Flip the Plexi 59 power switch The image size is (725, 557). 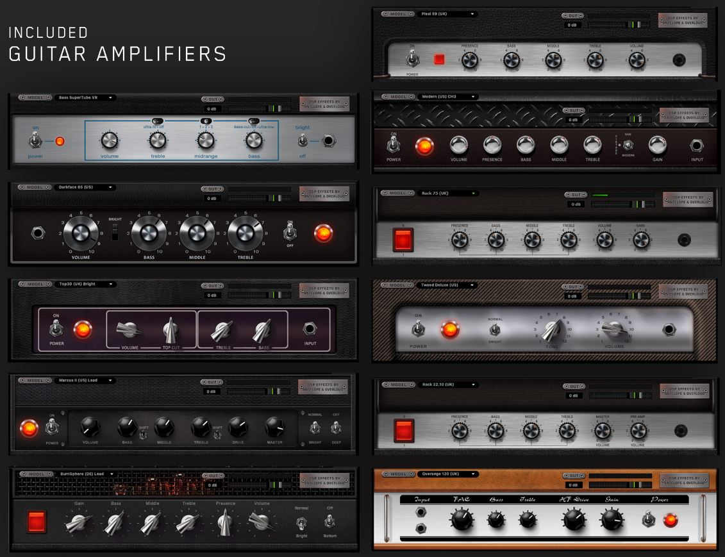tap(412, 59)
